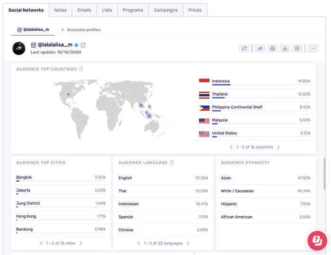
Task: Select the Prices tab
Action: tap(195, 10)
